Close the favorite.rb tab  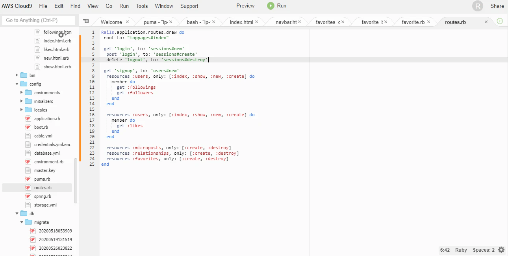point(428,22)
